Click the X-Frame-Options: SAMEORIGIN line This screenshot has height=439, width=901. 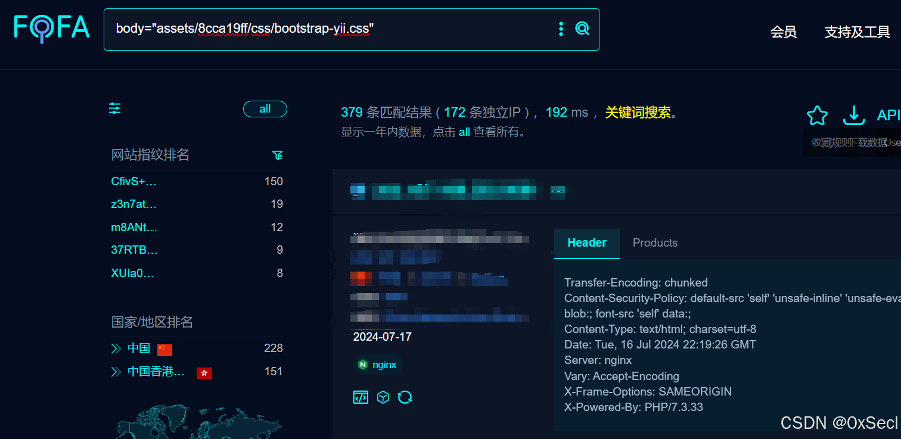(648, 392)
